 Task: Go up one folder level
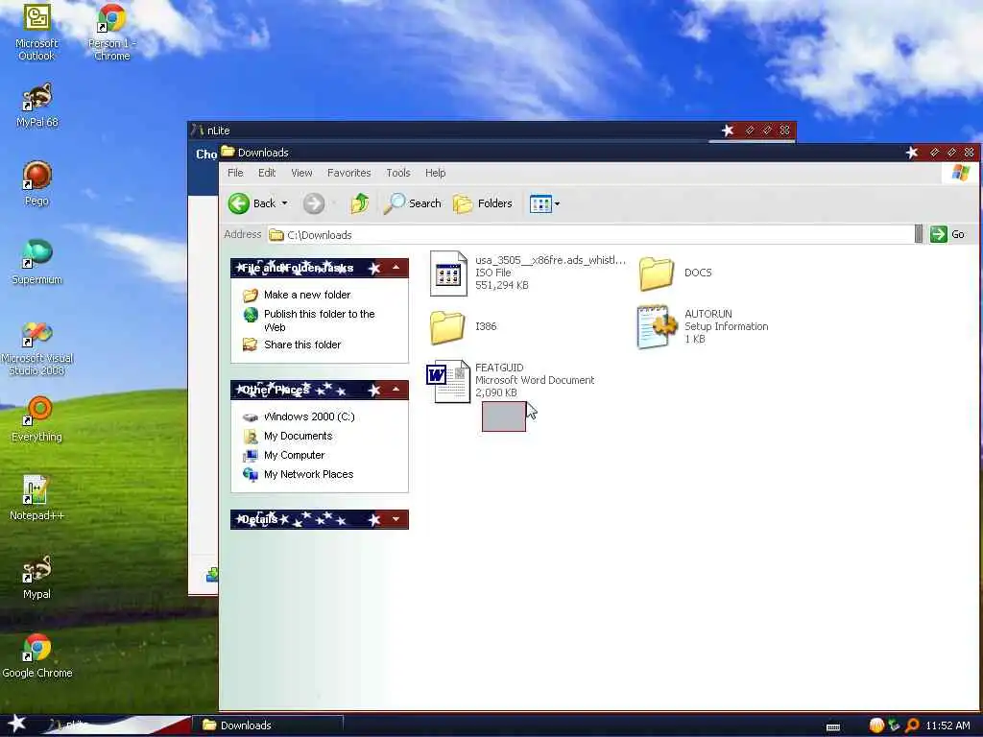(359, 203)
